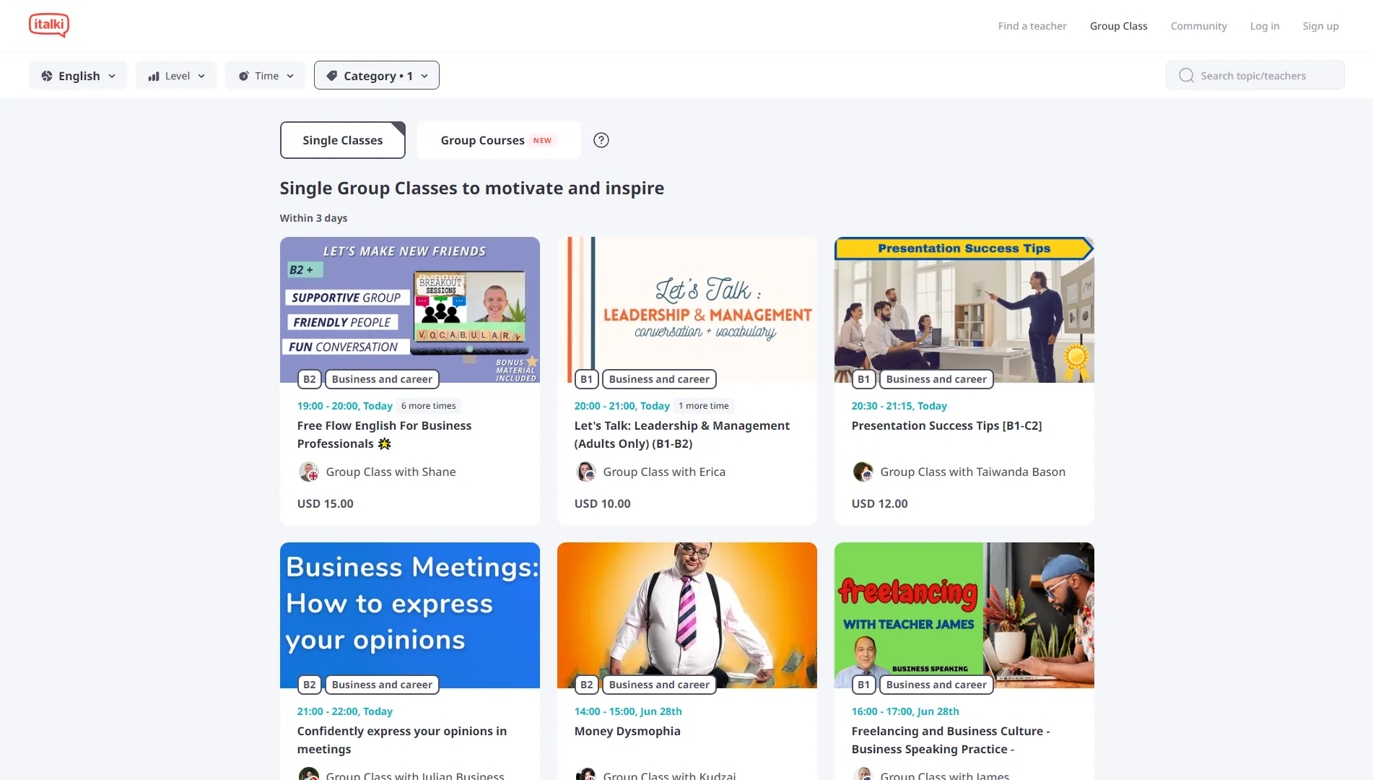
Task: Click the USD 10.00 price
Action: 603,503
